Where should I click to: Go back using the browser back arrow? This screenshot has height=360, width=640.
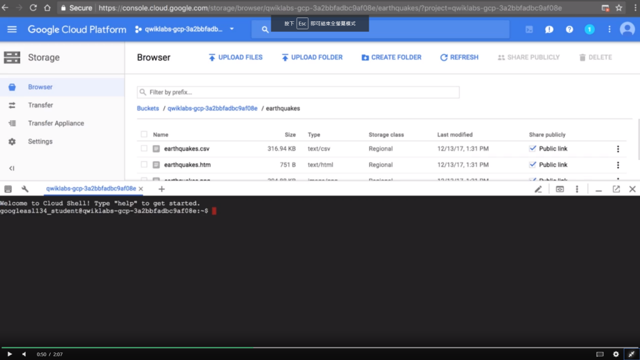[5, 7]
